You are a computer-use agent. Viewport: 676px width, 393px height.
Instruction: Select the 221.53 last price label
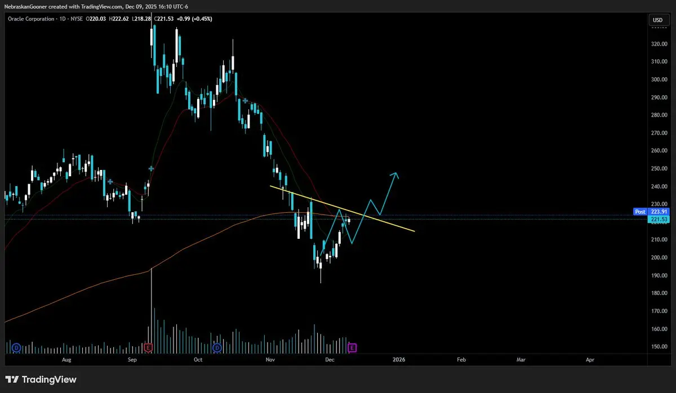pos(657,219)
